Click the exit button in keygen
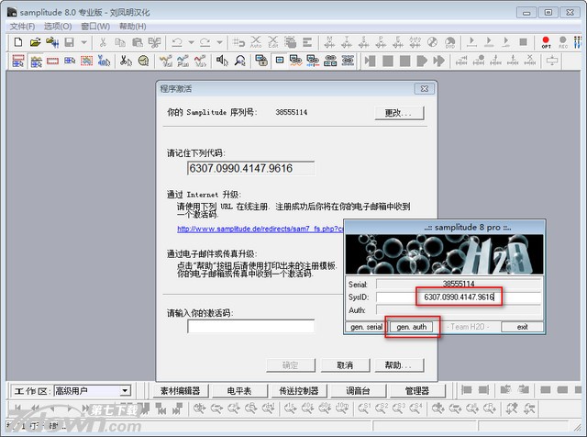Viewport: 587px width, 437px height. coord(522,327)
